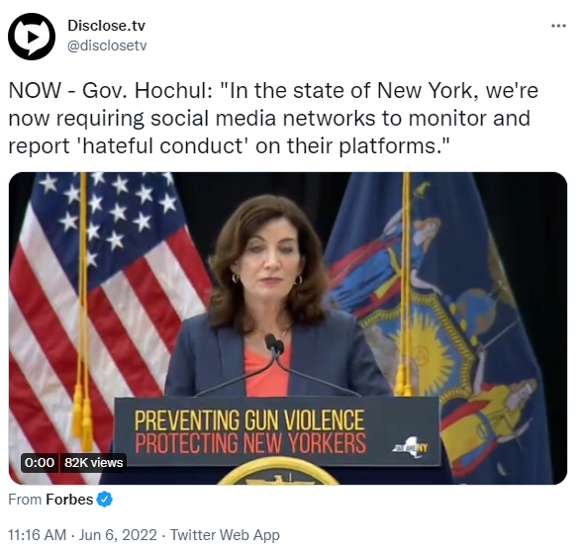Click the golden seal below the podium sign
The image size is (582, 552).
(x=277, y=472)
